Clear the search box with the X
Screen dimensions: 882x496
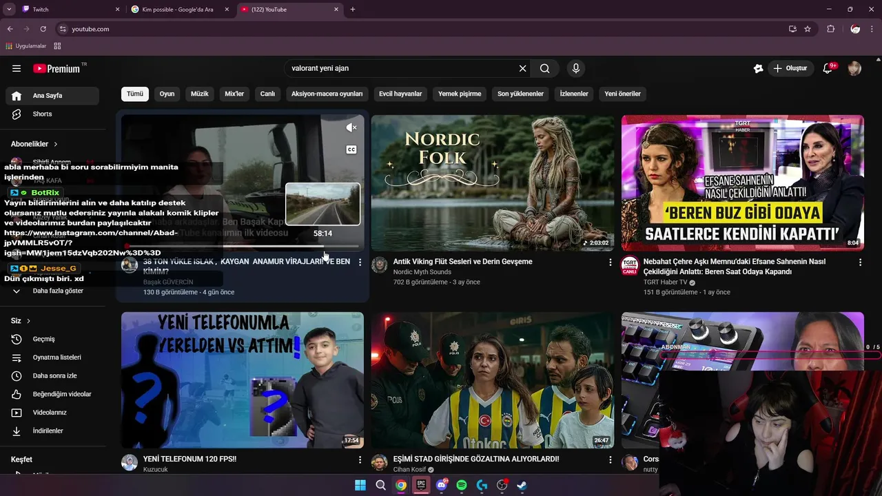pyautogui.click(x=522, y=68)
